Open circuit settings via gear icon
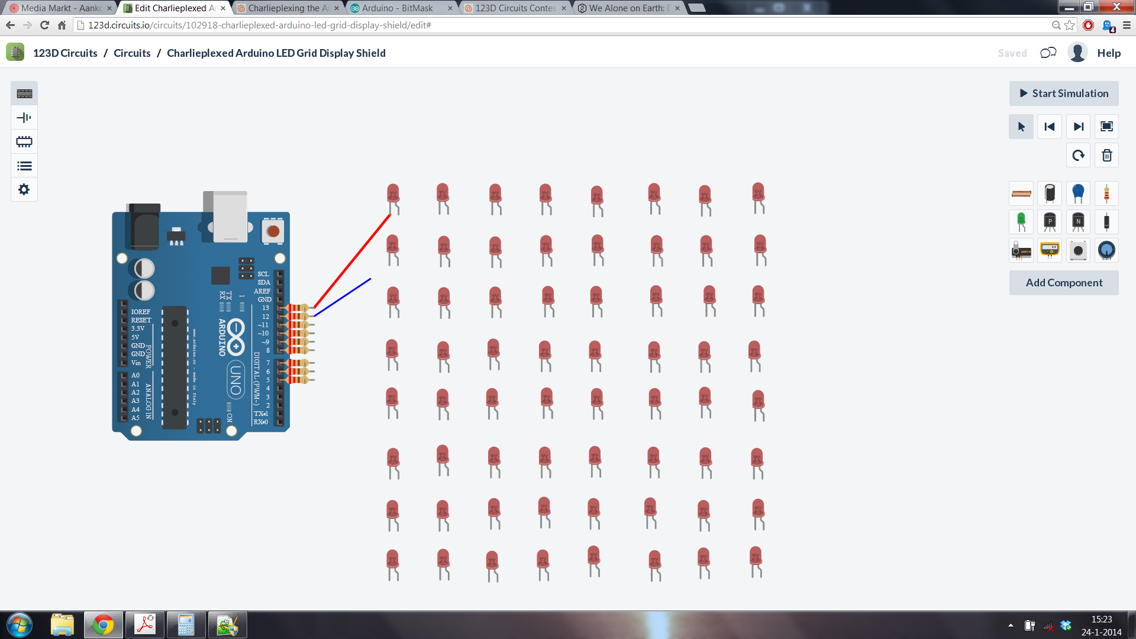Viewport: 1136px width, 639px height. pos(23,189)
